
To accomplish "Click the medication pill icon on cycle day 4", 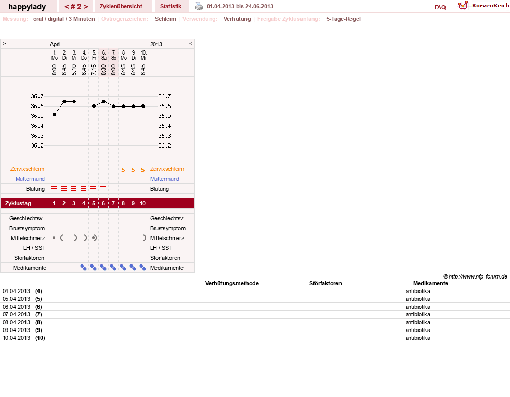I will coord(84,268).
